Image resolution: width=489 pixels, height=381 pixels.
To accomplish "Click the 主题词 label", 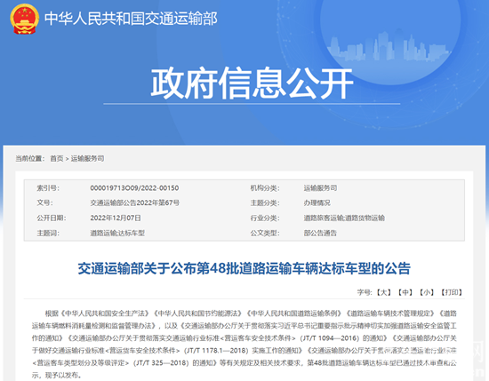I will click(48, 233).
